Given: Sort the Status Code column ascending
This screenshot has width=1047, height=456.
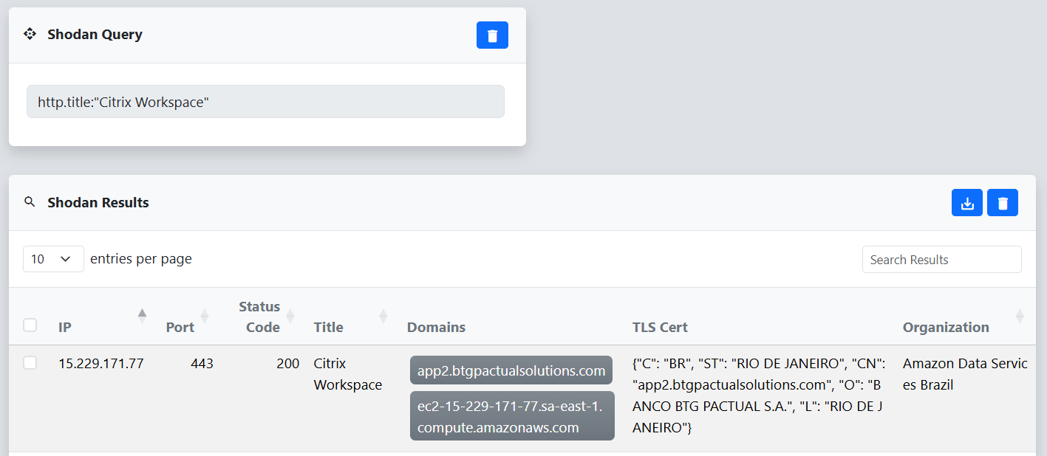Looking at the screenshot, I should [259, 317].
